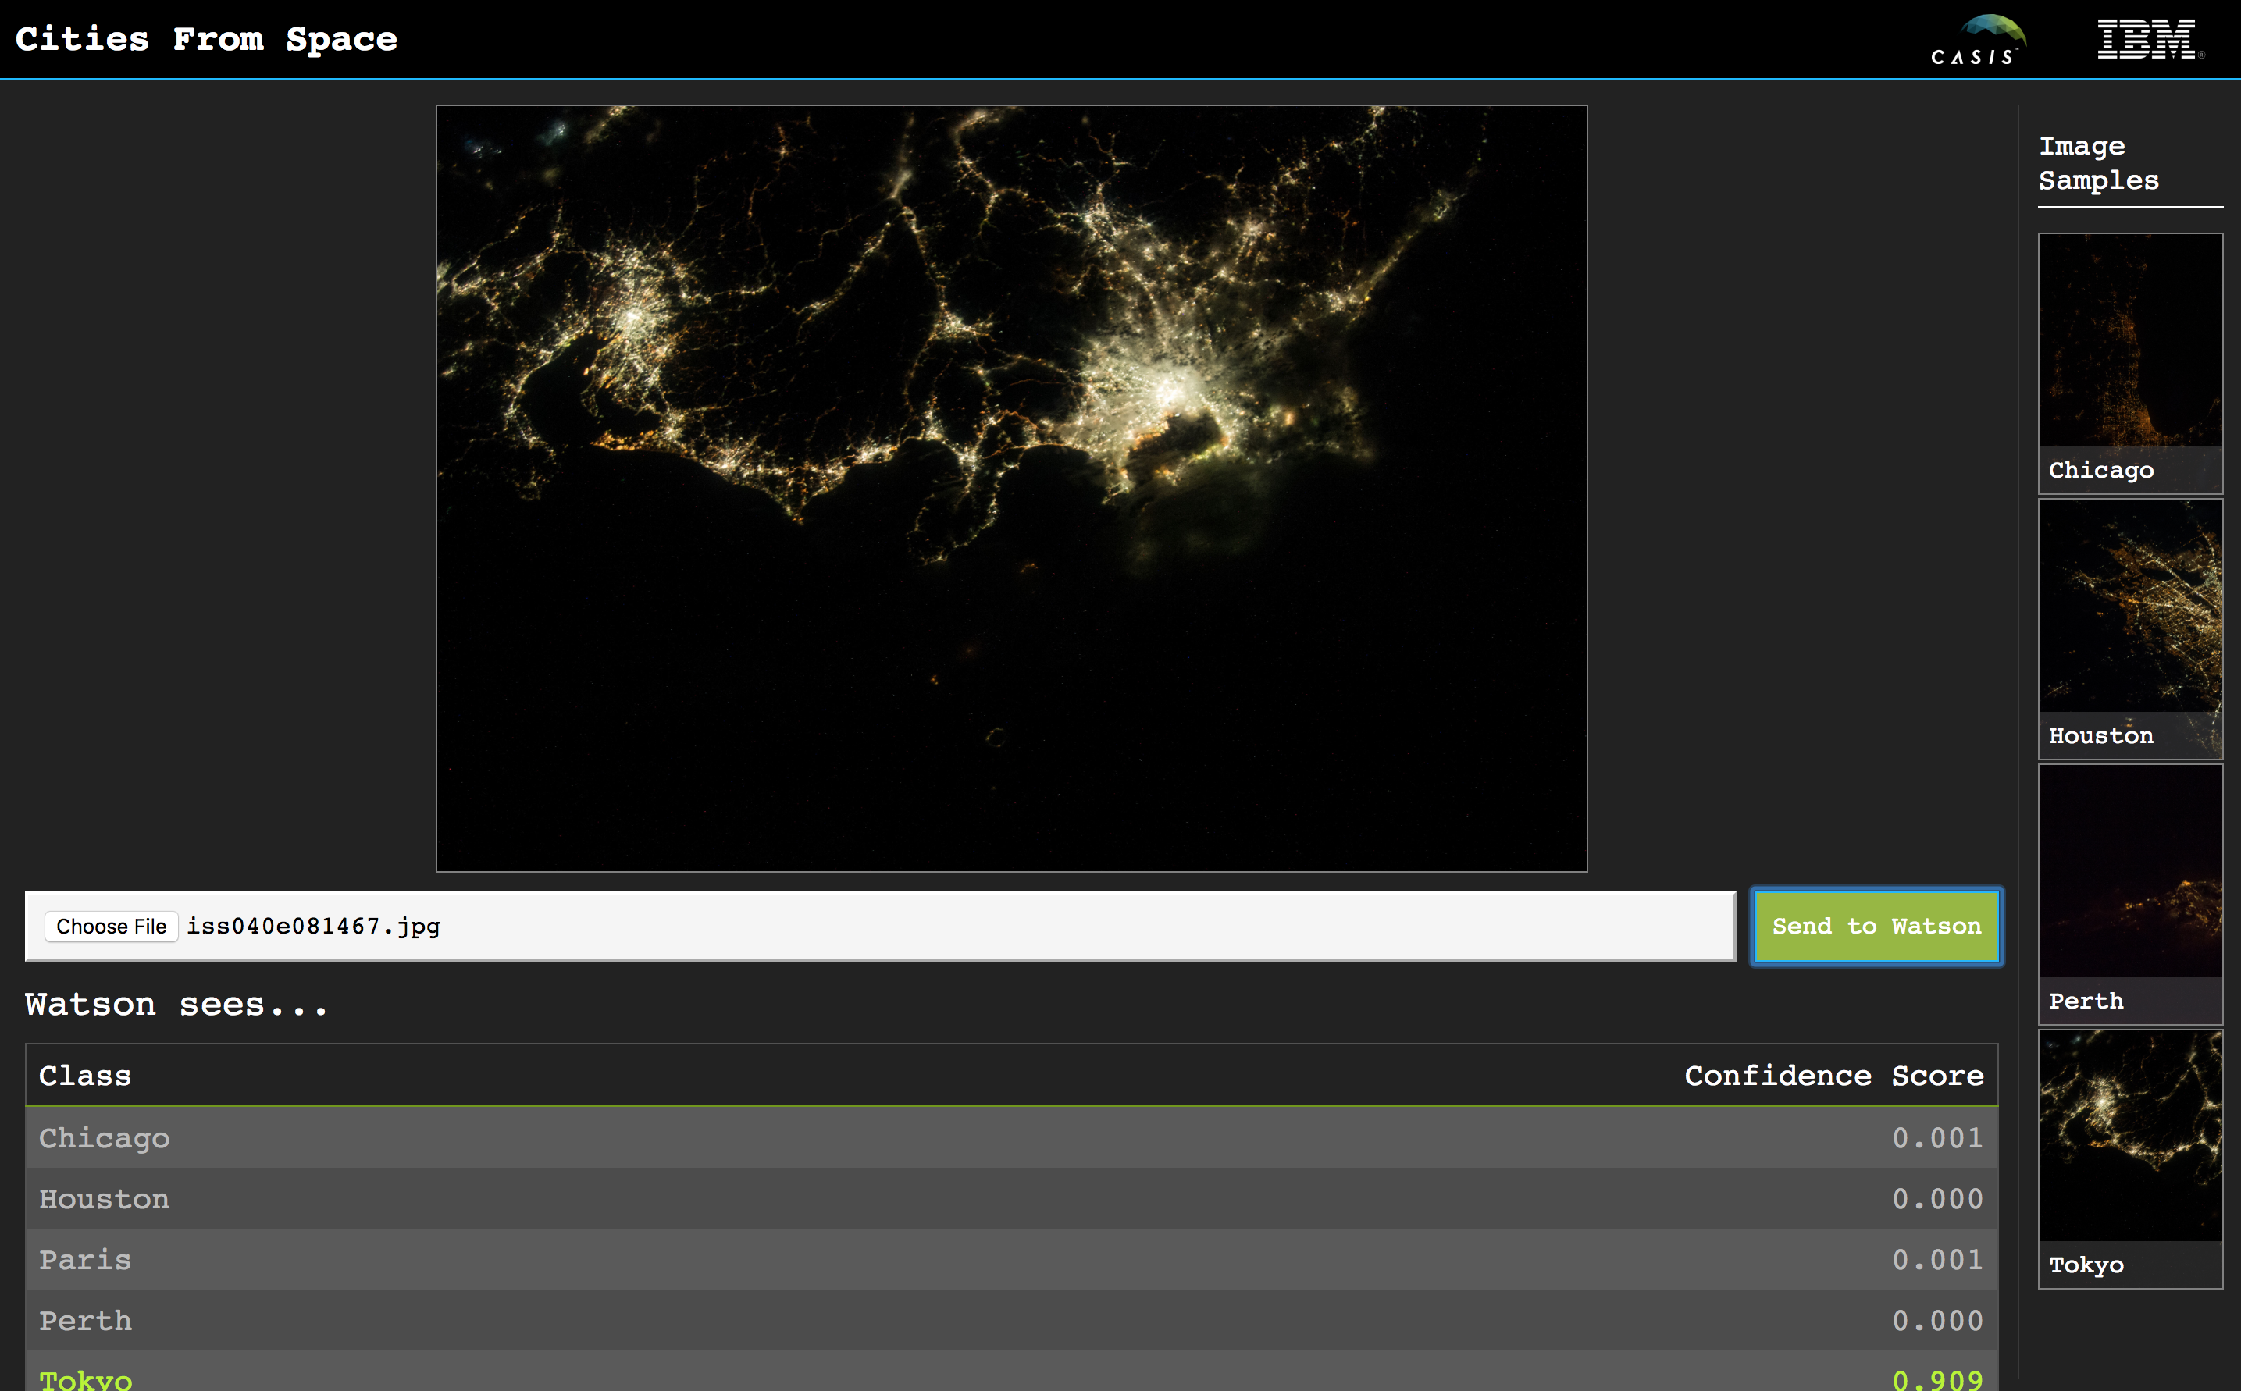Image resolution: width=2241 pixels, height=1391 pixels.
Task: Click the Houston row in results table
Action: [1010, 1199]
